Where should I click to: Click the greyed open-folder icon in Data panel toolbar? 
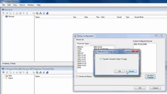(17, 72)
